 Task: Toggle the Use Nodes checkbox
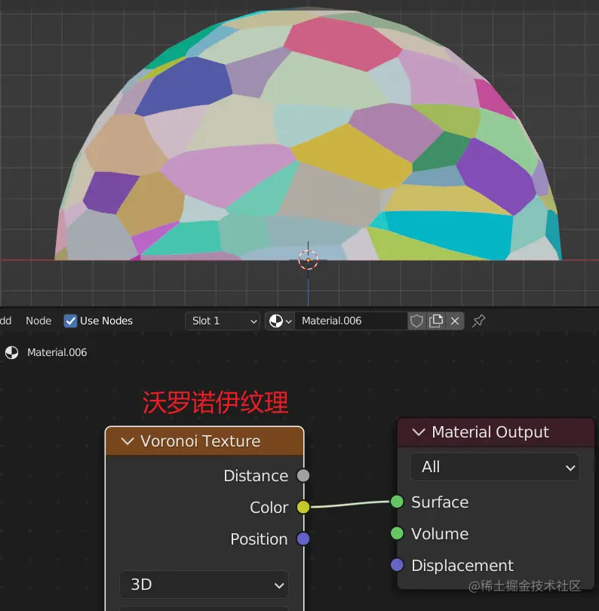tap(71, 321)
